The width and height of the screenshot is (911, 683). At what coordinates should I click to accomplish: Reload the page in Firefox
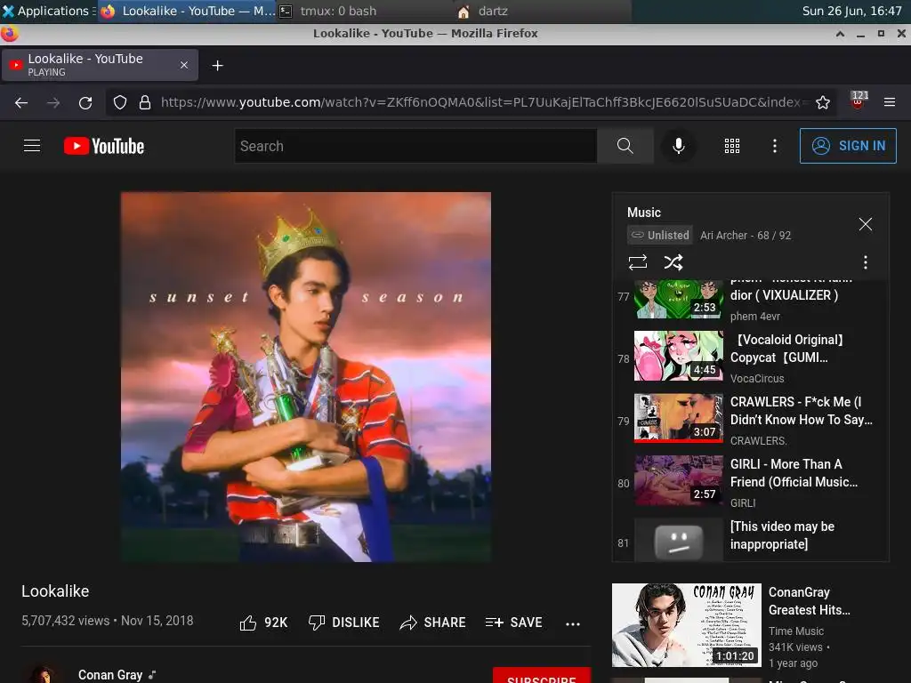(x=85, y=103)
